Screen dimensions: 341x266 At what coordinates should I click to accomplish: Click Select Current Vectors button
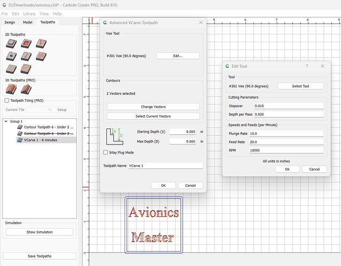153,116
